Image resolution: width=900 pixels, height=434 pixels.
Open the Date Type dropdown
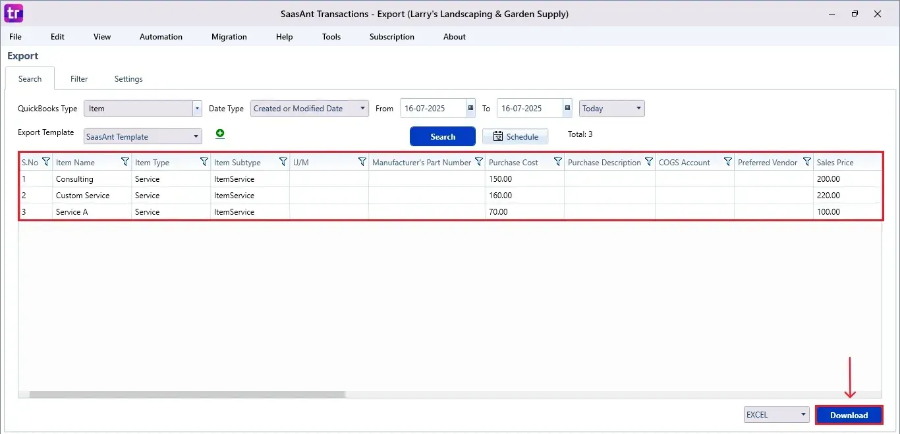pos(310,108)
